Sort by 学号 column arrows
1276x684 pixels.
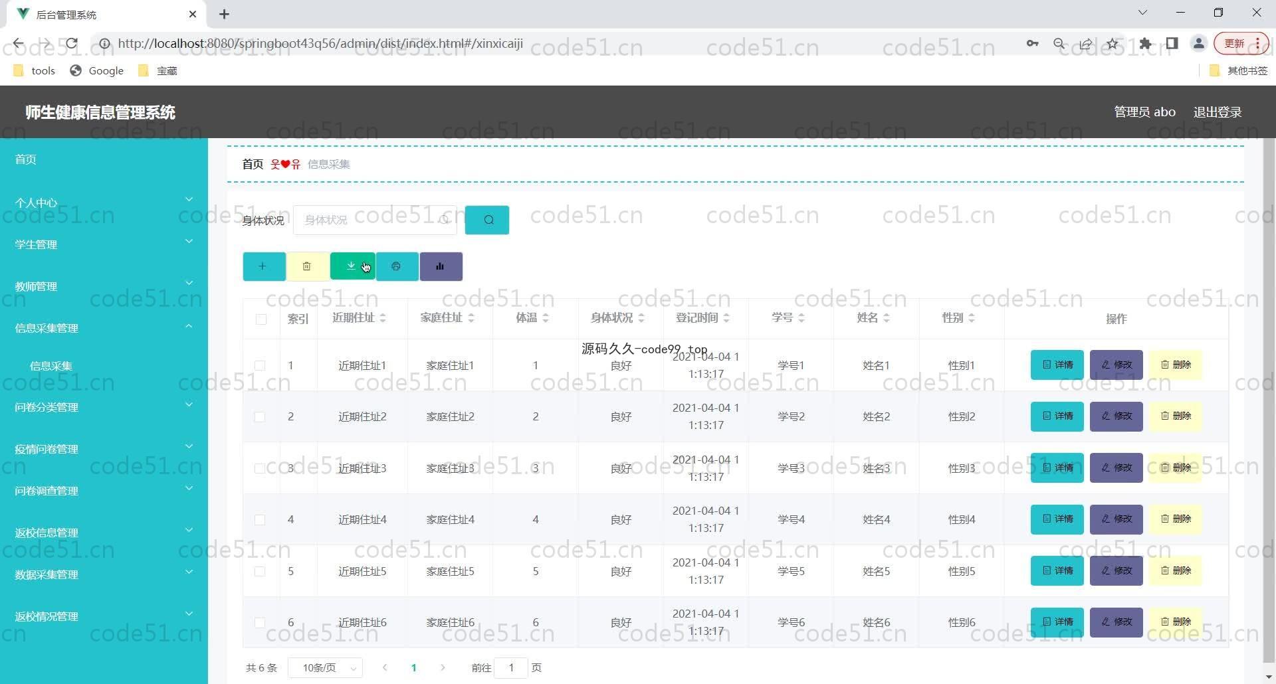pyautogui.click(x=801, y=318)
